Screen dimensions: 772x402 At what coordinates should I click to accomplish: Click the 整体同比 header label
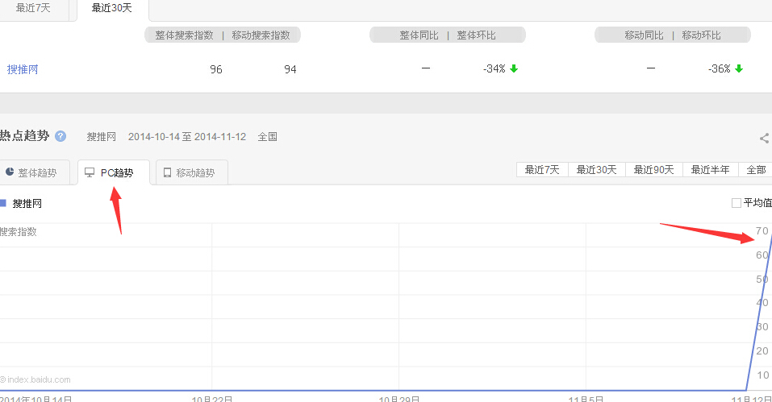click(x=419, y=35)
